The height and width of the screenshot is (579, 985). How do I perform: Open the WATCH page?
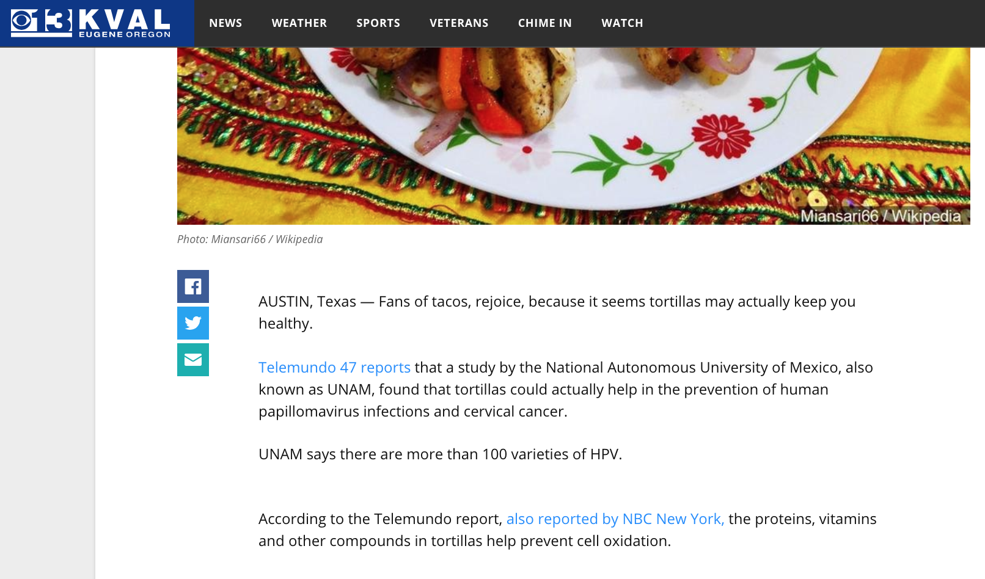(622, 23)
